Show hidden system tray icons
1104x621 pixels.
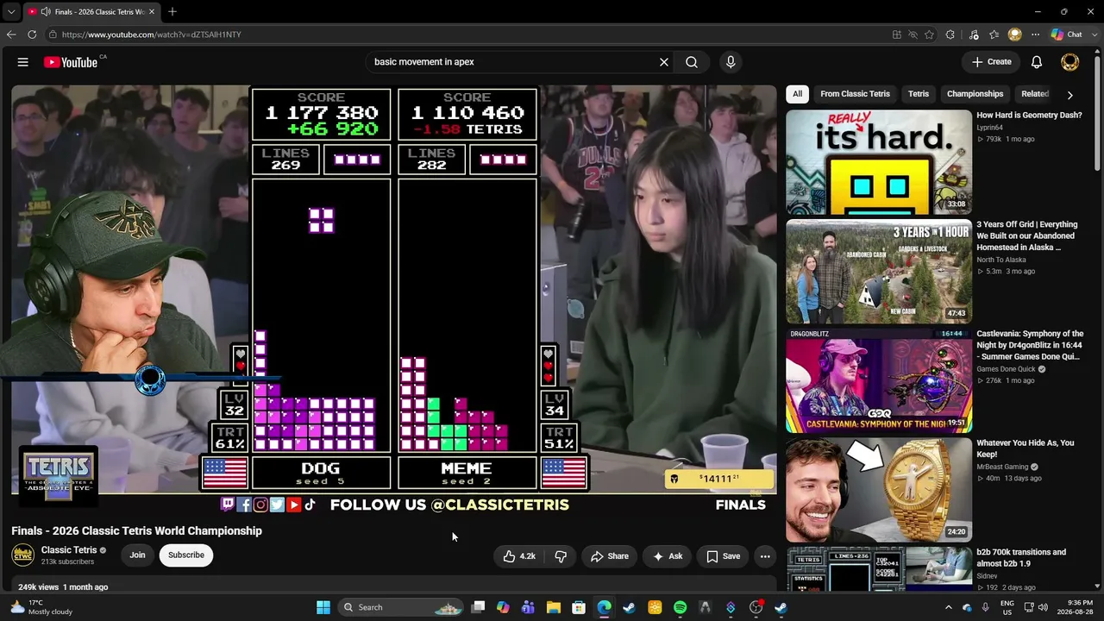[949, 607]
